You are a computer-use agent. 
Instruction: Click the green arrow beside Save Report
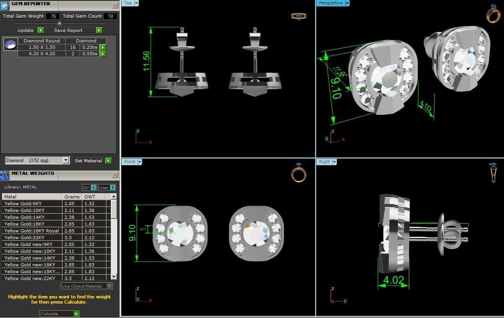click(x=99, y=30)
